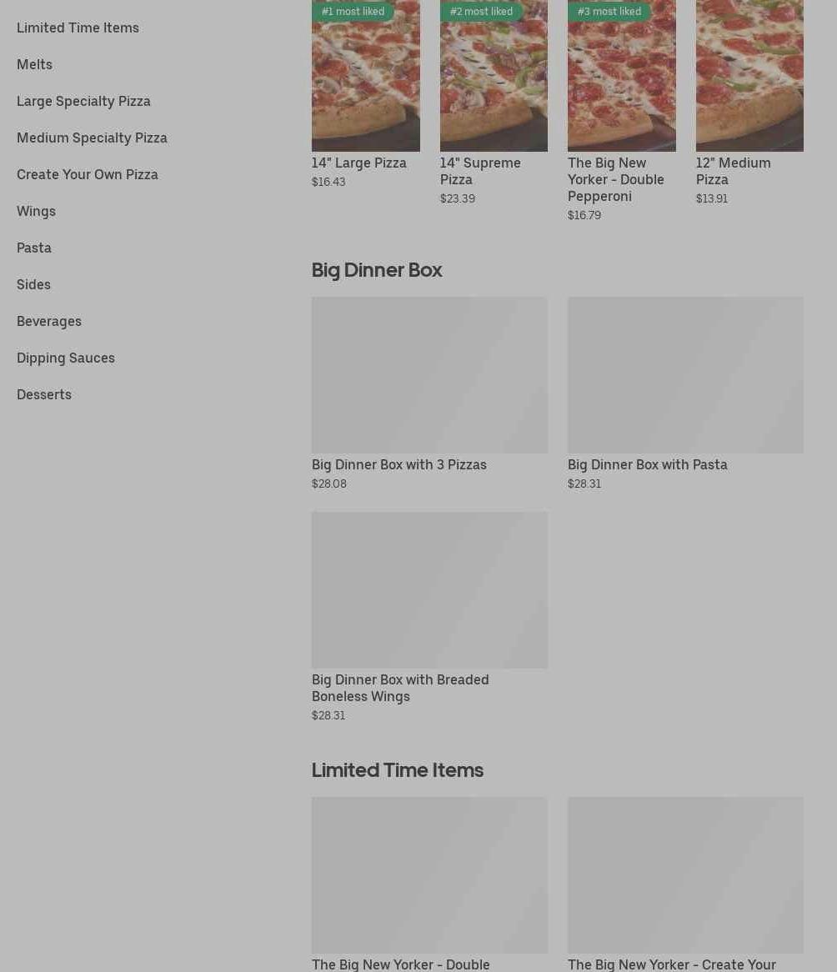
Task: Go to Dipping Sauces category
Action: coord(66,358)
